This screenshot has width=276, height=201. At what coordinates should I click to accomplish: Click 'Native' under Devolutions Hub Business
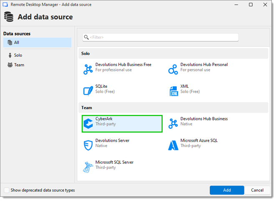pyautogui.click(x=186, y=124)
